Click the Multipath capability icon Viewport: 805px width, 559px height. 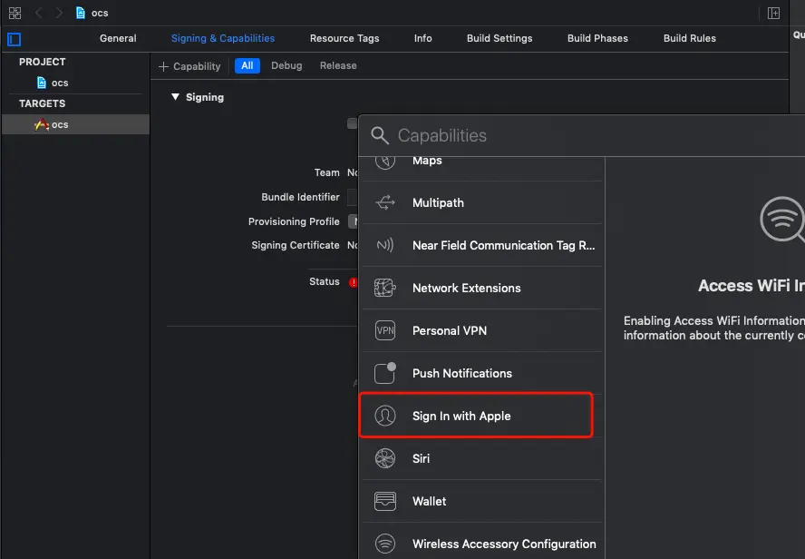[x=385, y=202]
